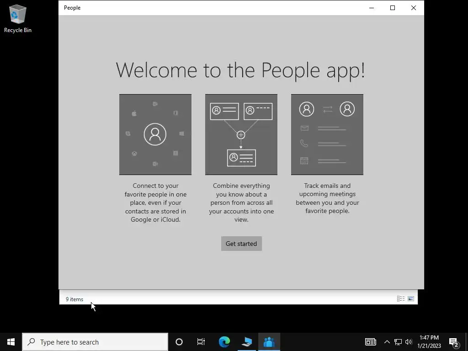This screenshot has height=351, width=468.
Task: Click the 9 items status text
Action: (74, 299)
